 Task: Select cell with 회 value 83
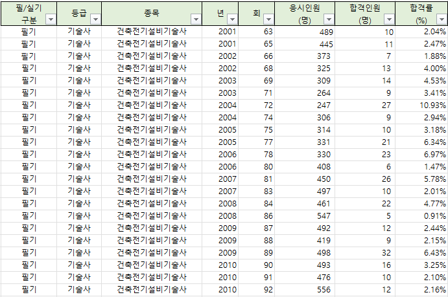point(257,192)
